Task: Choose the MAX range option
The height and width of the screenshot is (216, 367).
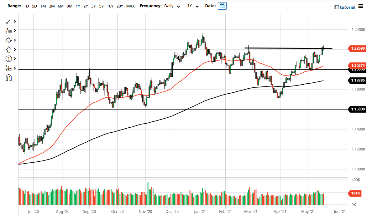Action: pyautogui.click(x=130, y=6)
